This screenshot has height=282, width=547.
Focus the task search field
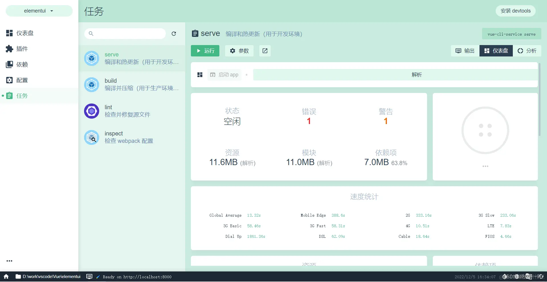click(125, 34)
